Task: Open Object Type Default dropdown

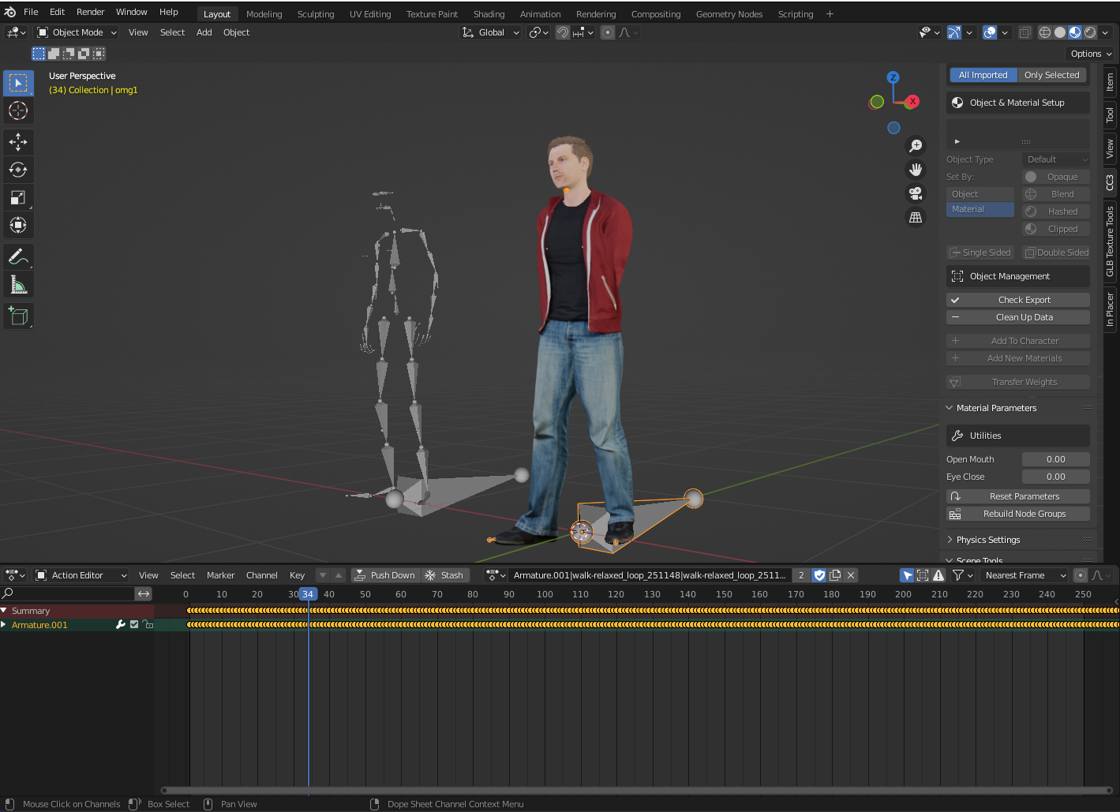Action: [1056, 159]
